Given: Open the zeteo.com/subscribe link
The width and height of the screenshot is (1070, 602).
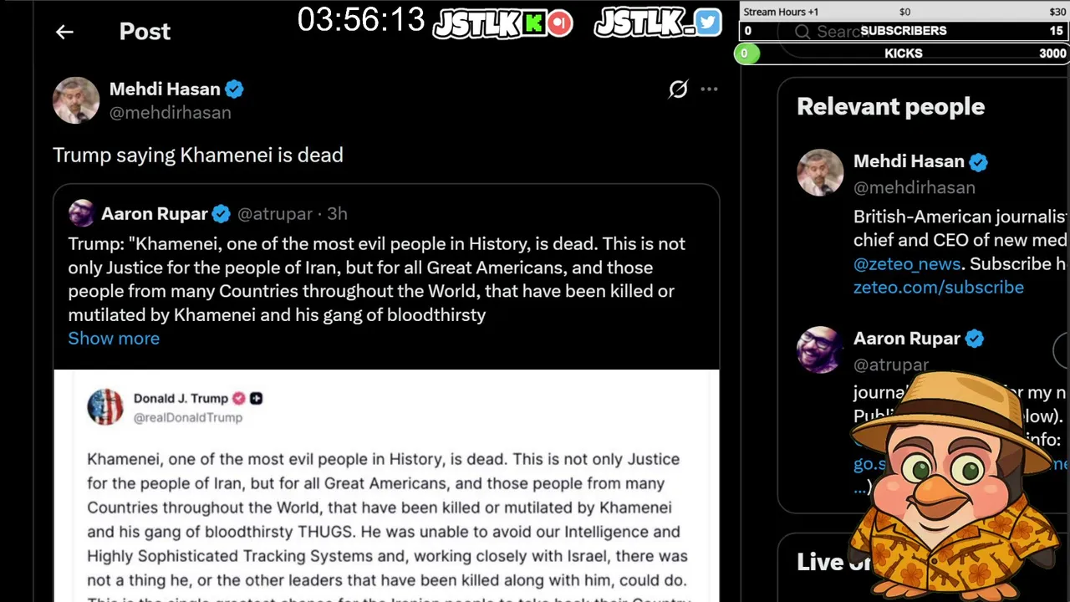Looking at the screenshot, I should tap(939, 288).
